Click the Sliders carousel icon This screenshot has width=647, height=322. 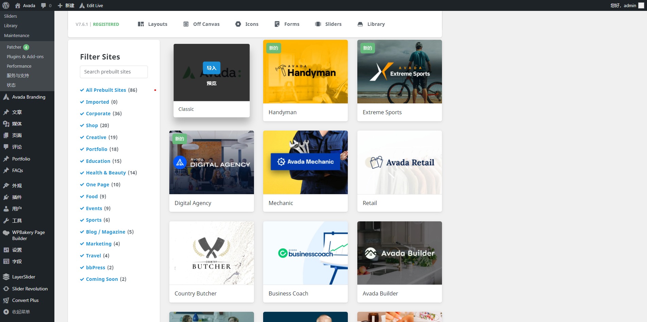point(318,24)
